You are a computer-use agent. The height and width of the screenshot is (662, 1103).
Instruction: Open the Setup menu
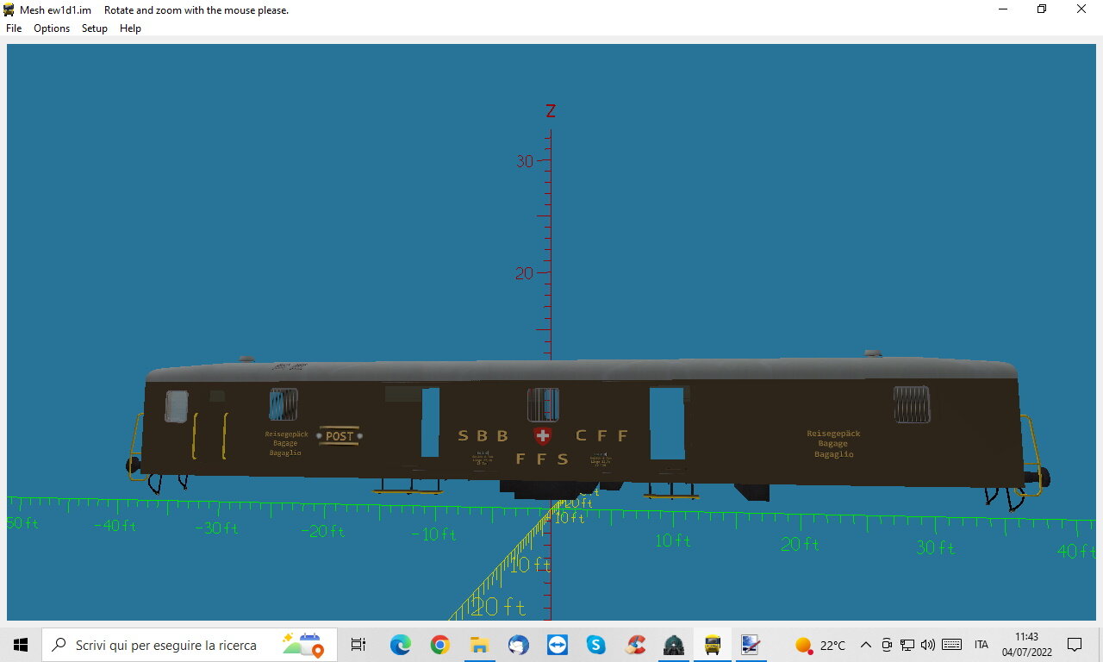point(95,28)
